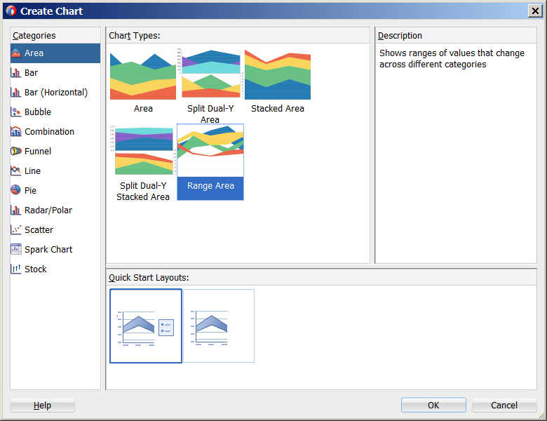Close the Create Chart dialog

(535, 11)
